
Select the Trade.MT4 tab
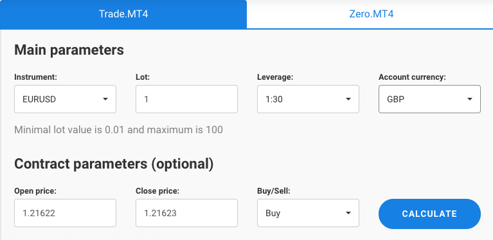pyautogui.click(x=123, y=14)
